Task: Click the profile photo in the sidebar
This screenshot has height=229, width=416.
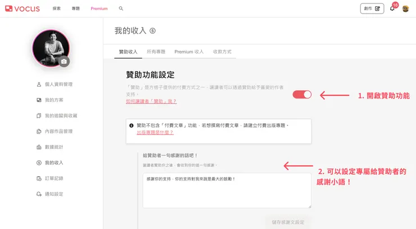Action: pos(51,48)
